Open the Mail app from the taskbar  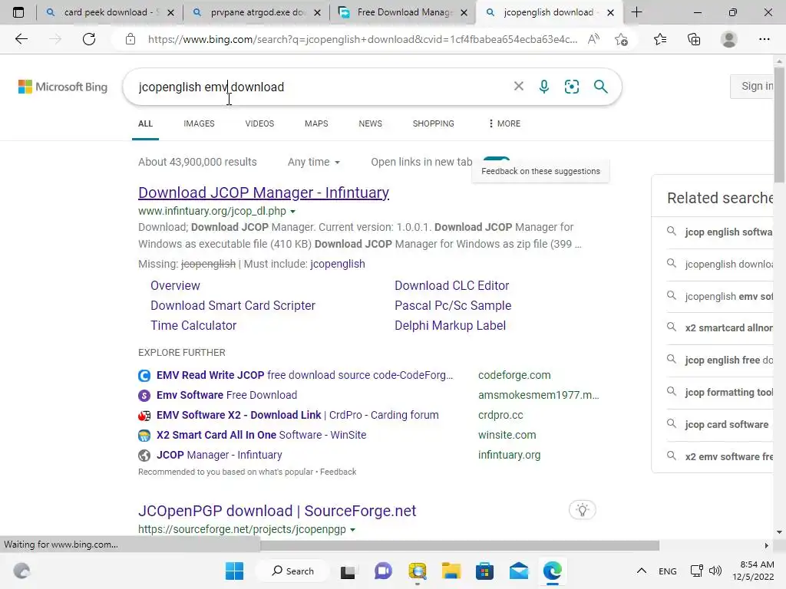pos(519,571)
